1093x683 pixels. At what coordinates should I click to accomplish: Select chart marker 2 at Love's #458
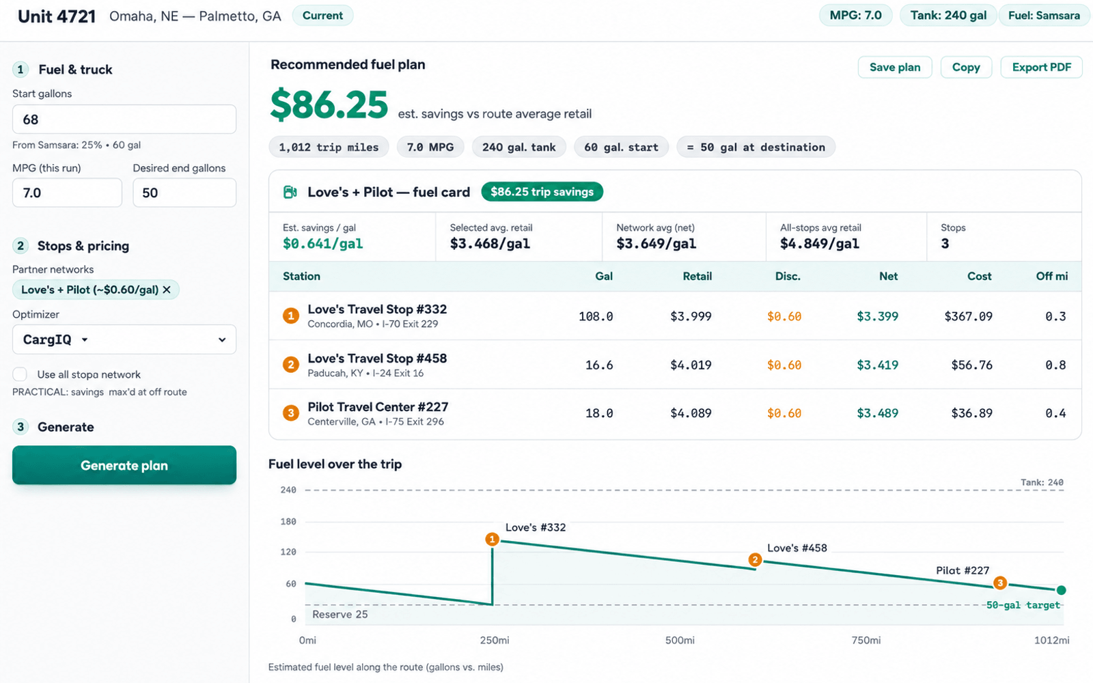(x=755, y=560)
